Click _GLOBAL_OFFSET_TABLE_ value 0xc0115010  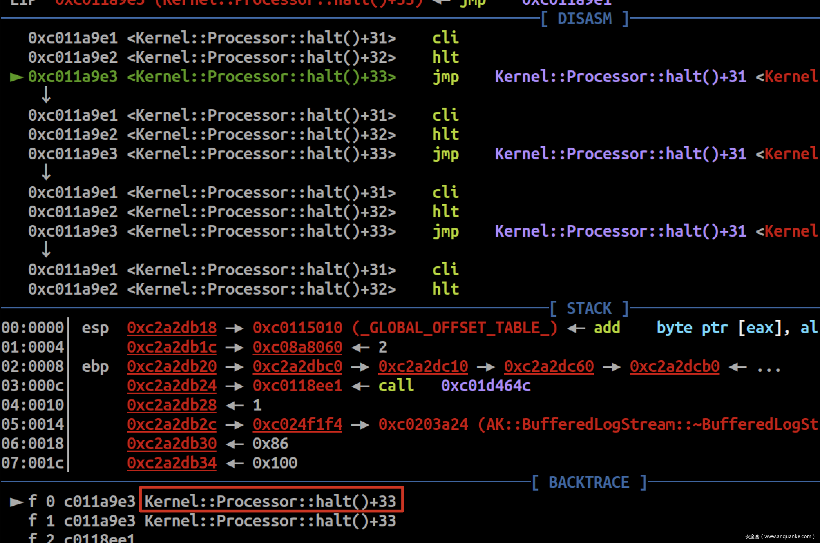(297, 328)
